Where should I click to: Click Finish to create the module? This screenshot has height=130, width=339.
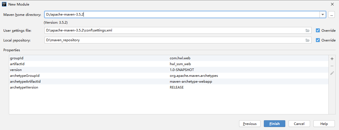tap(274, 124)
